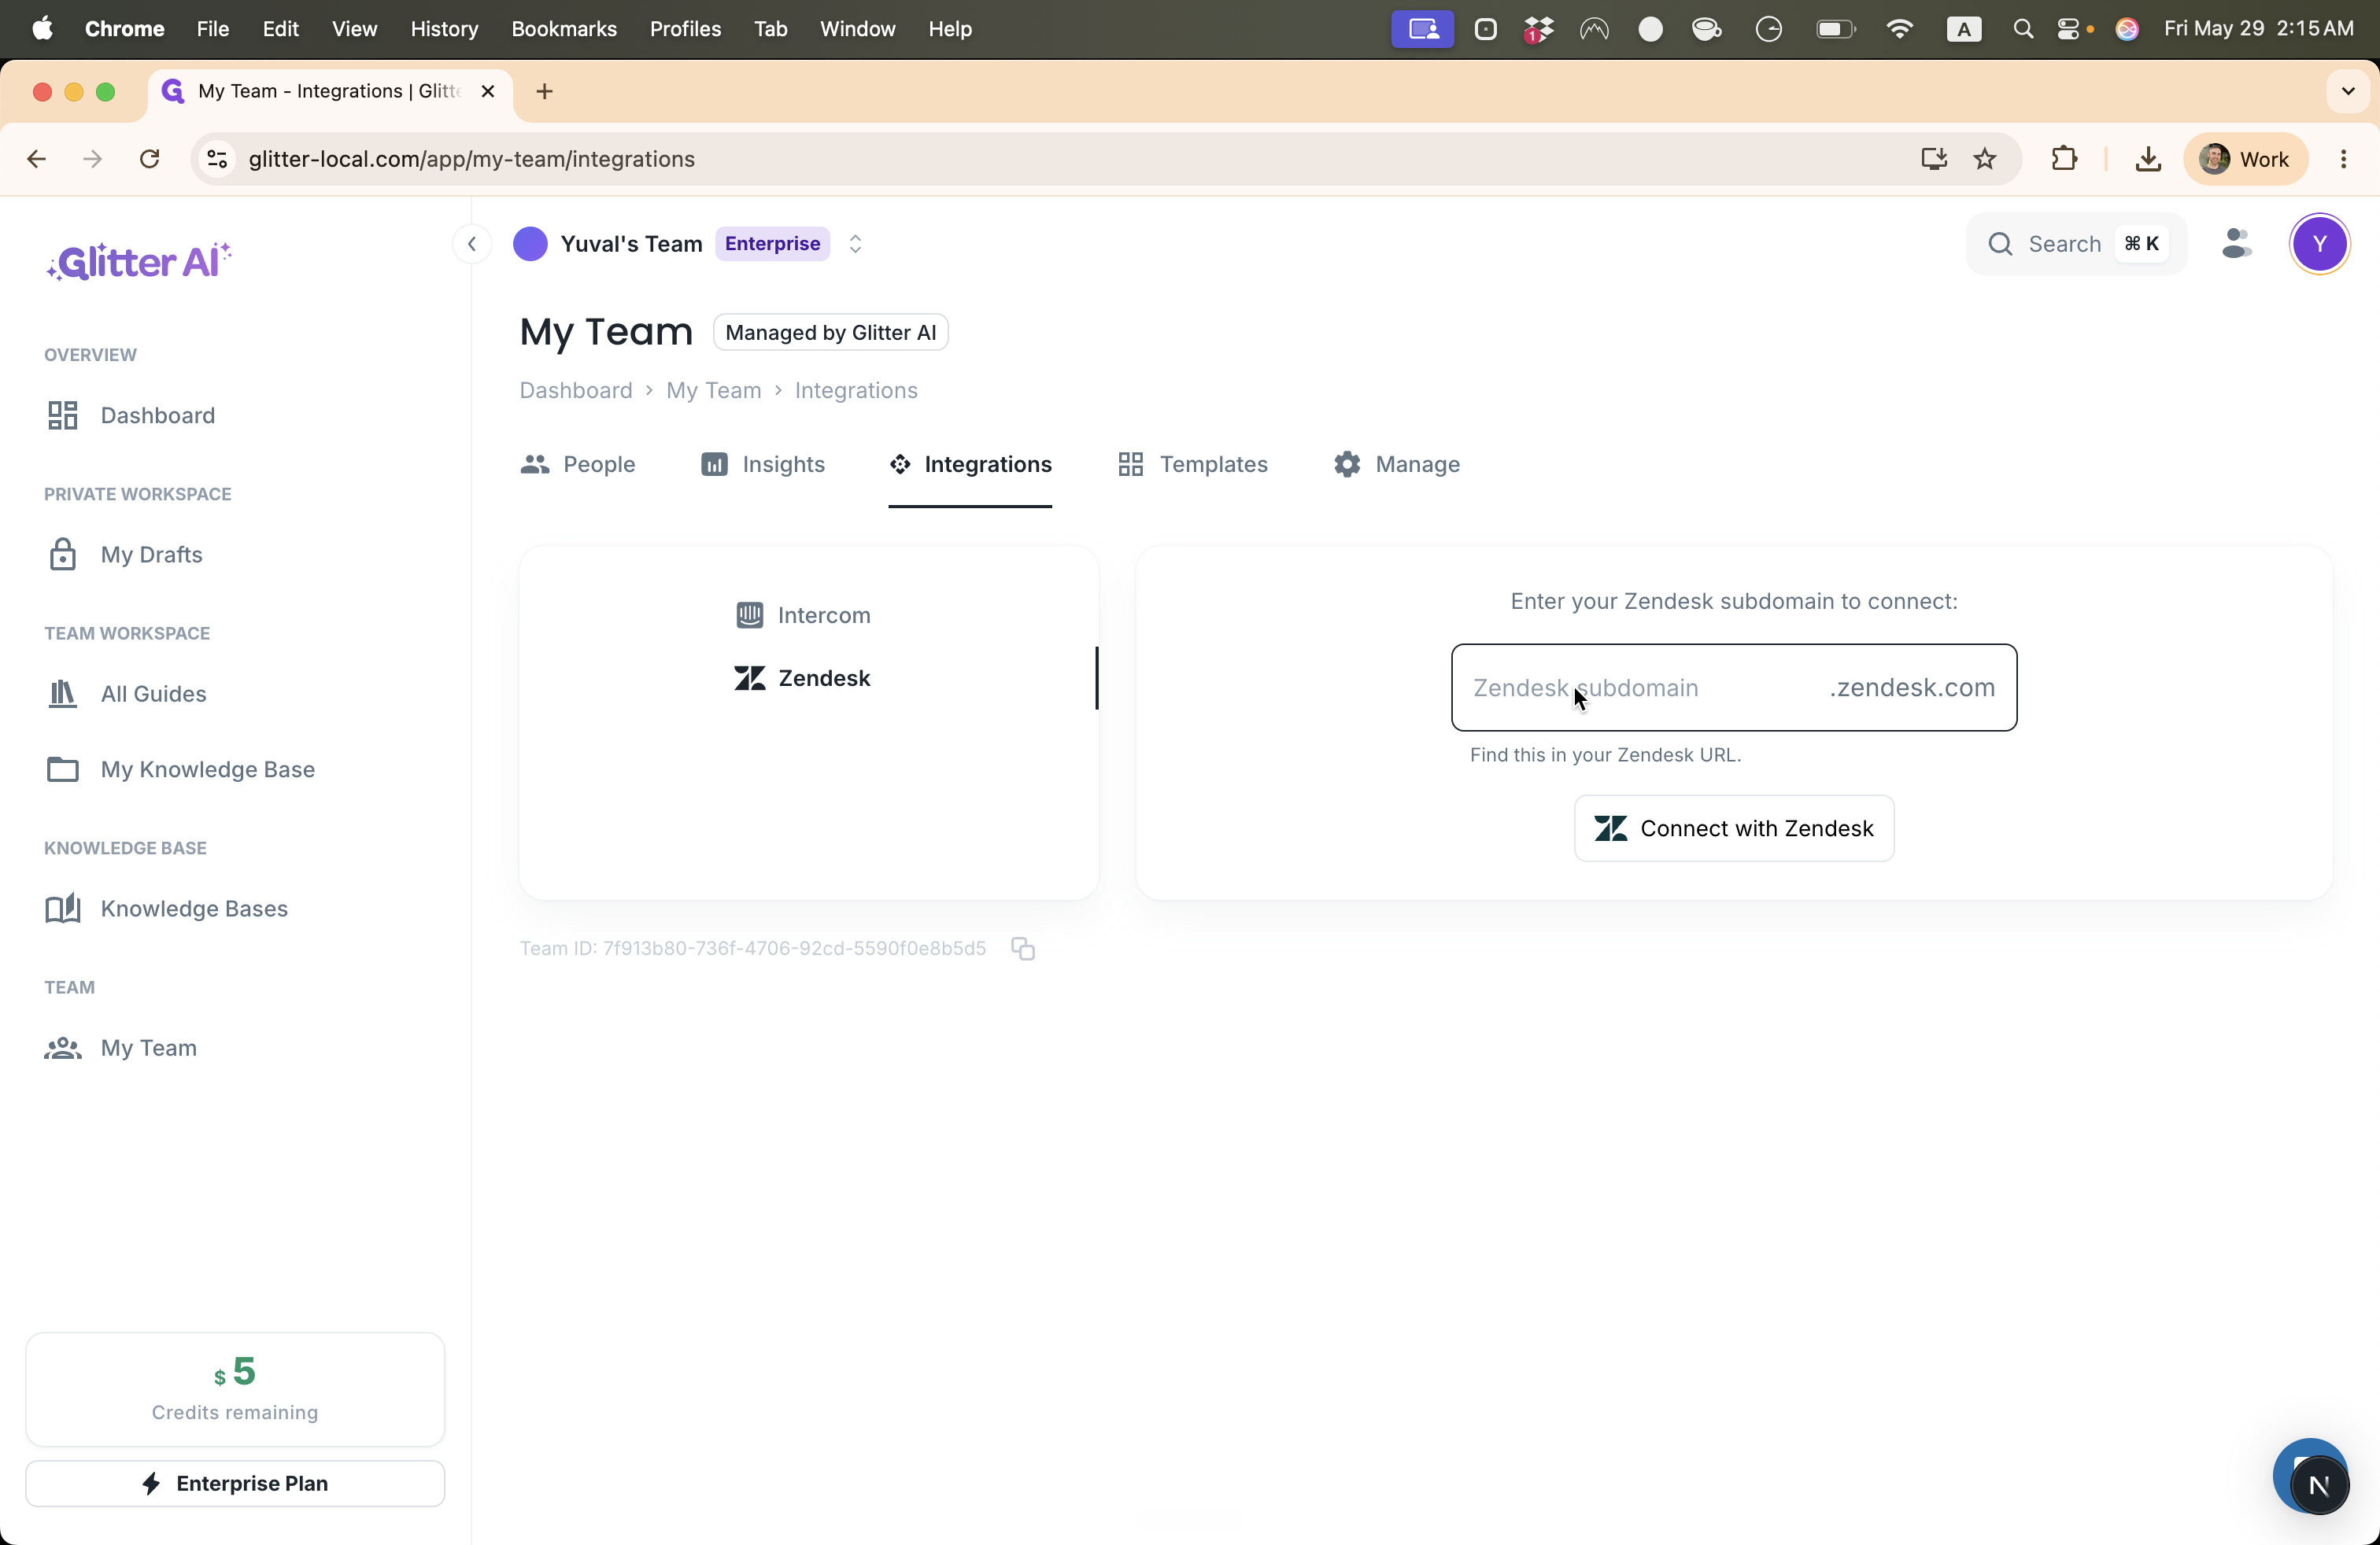Open All Guides in the sidebar

[x=126, y=694]
